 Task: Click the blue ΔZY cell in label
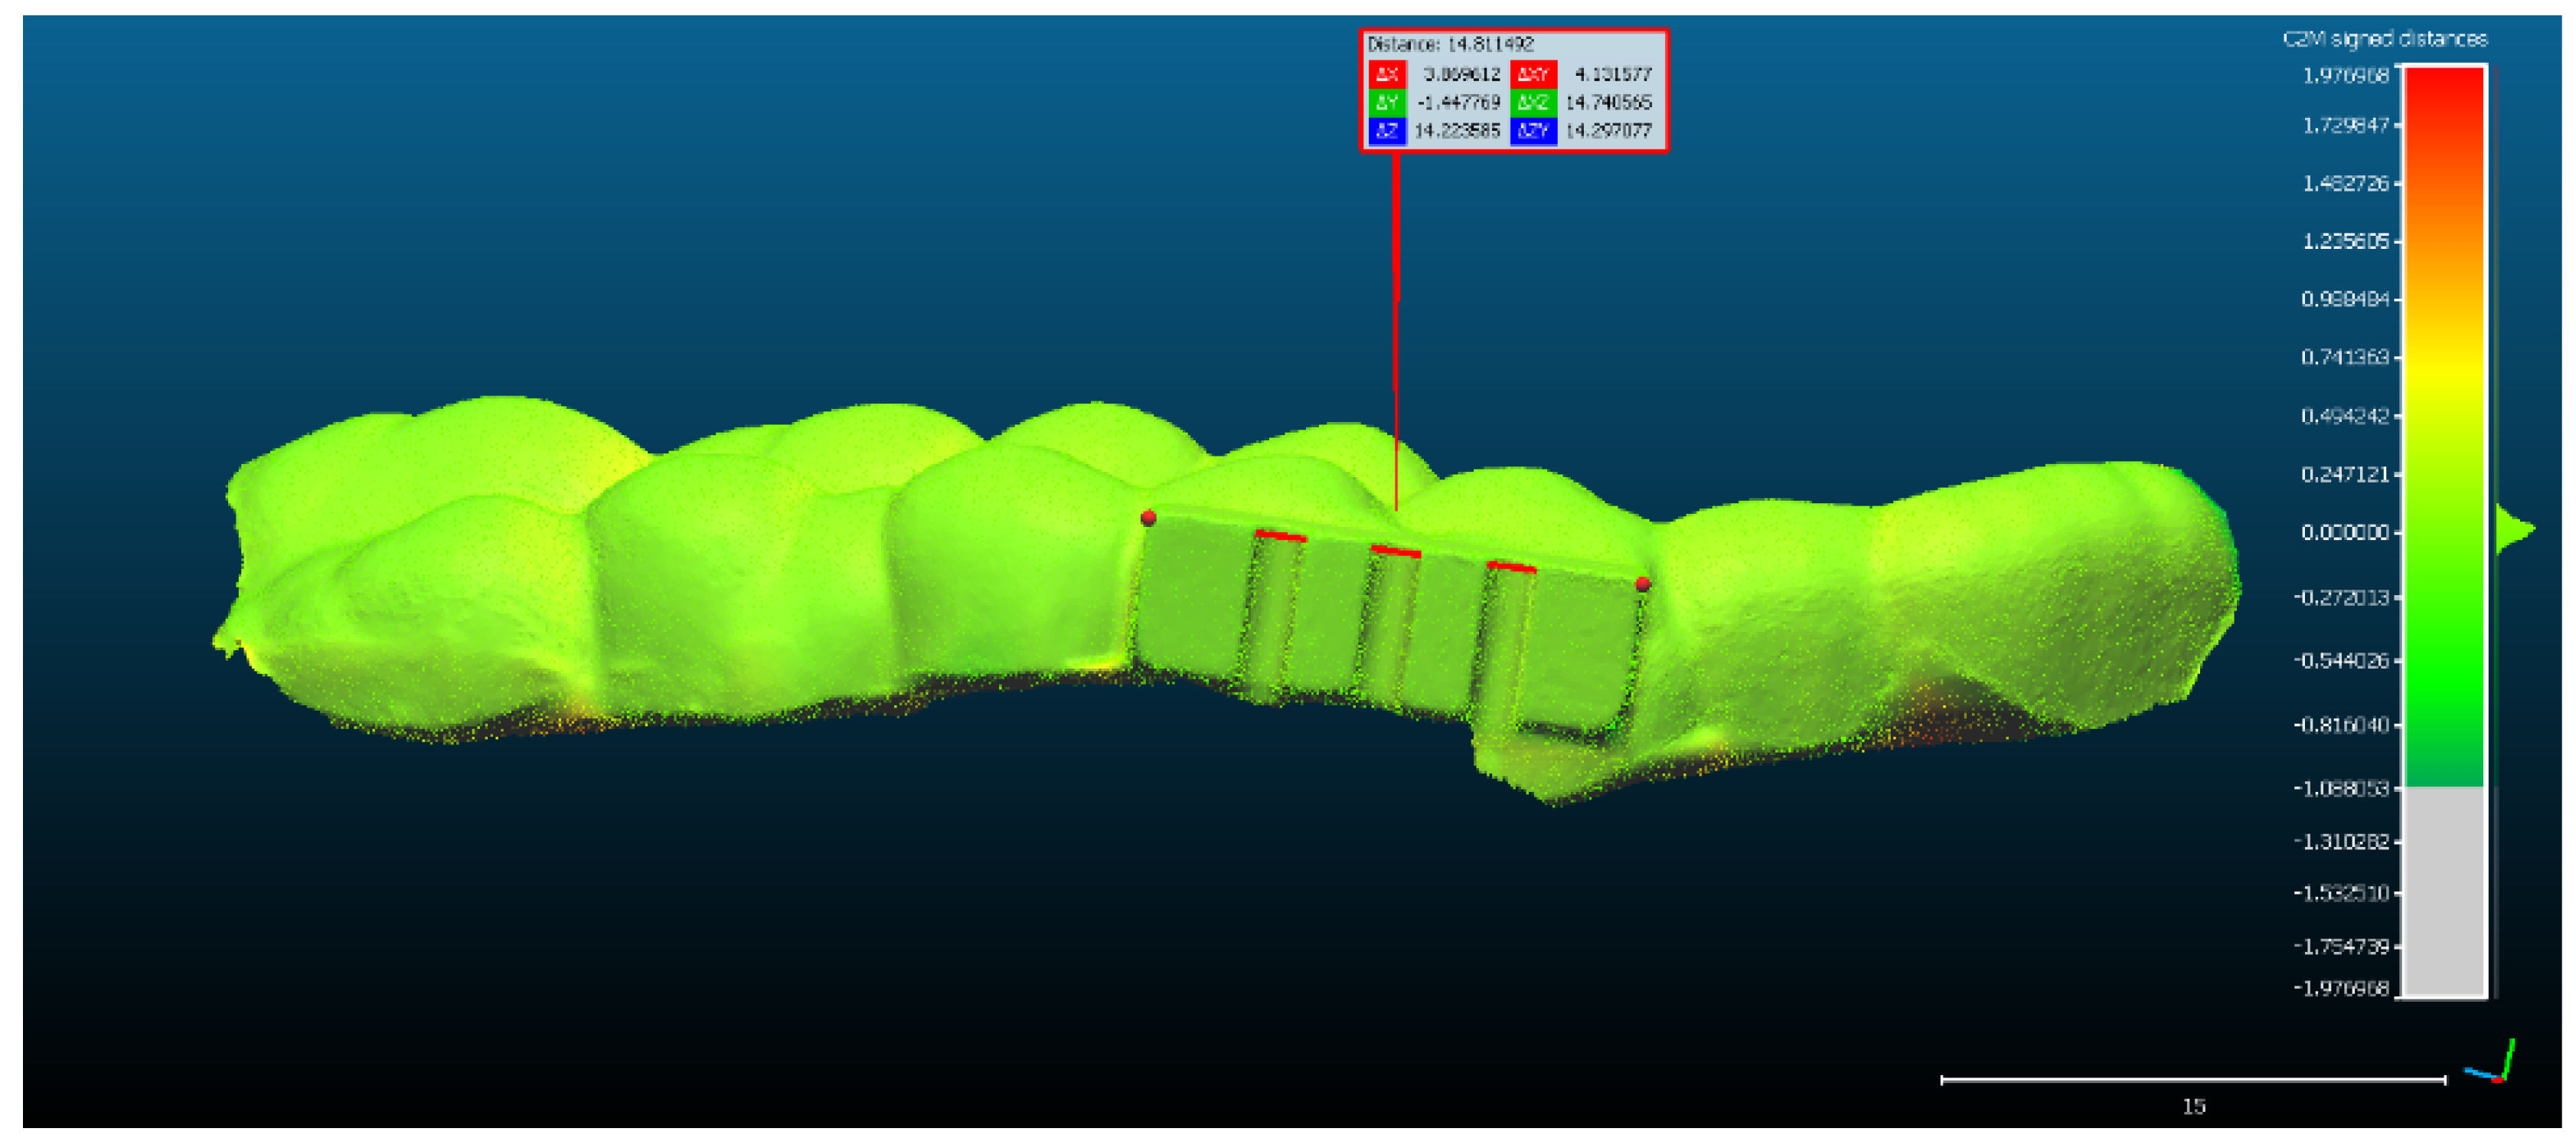(x=1533, y=131)
